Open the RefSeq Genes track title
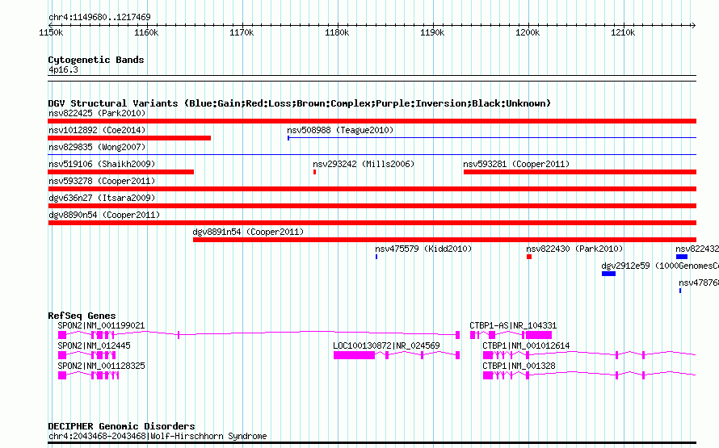719x448 pixels. tap(82, 316)
